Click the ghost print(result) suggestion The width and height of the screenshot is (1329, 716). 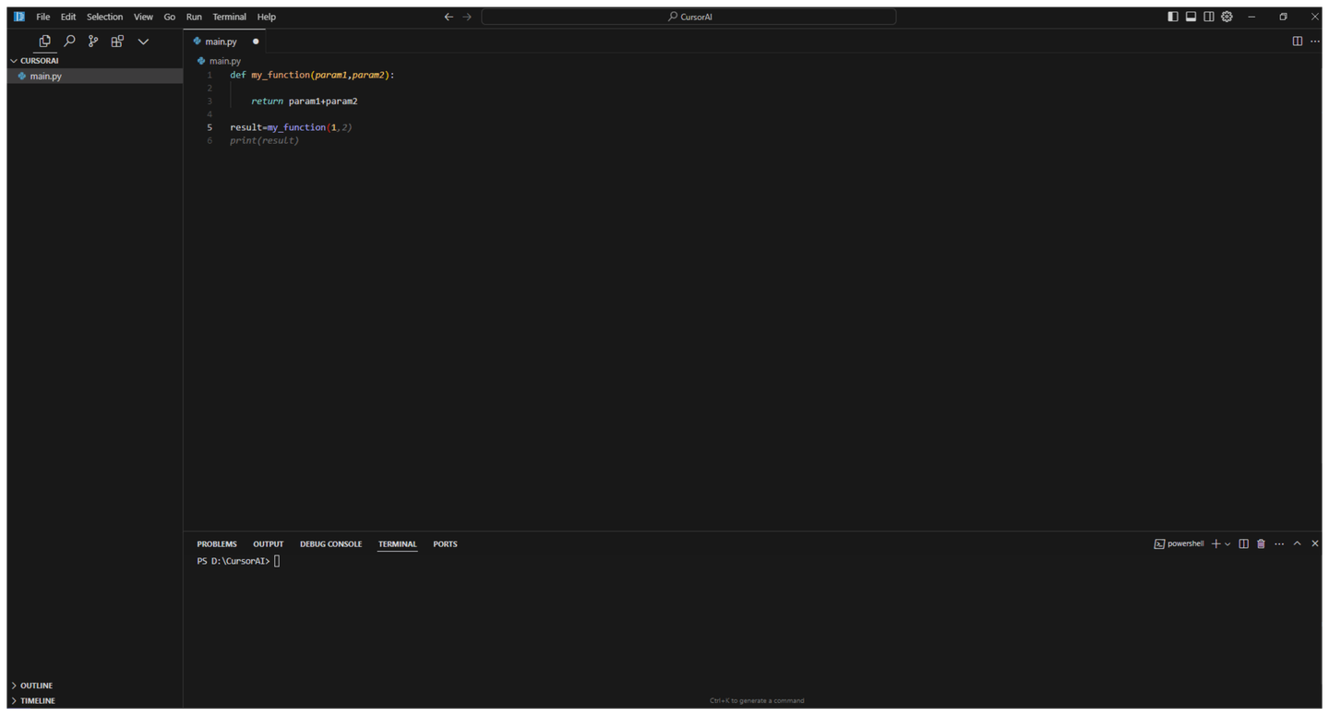click(x=265, y=141)
